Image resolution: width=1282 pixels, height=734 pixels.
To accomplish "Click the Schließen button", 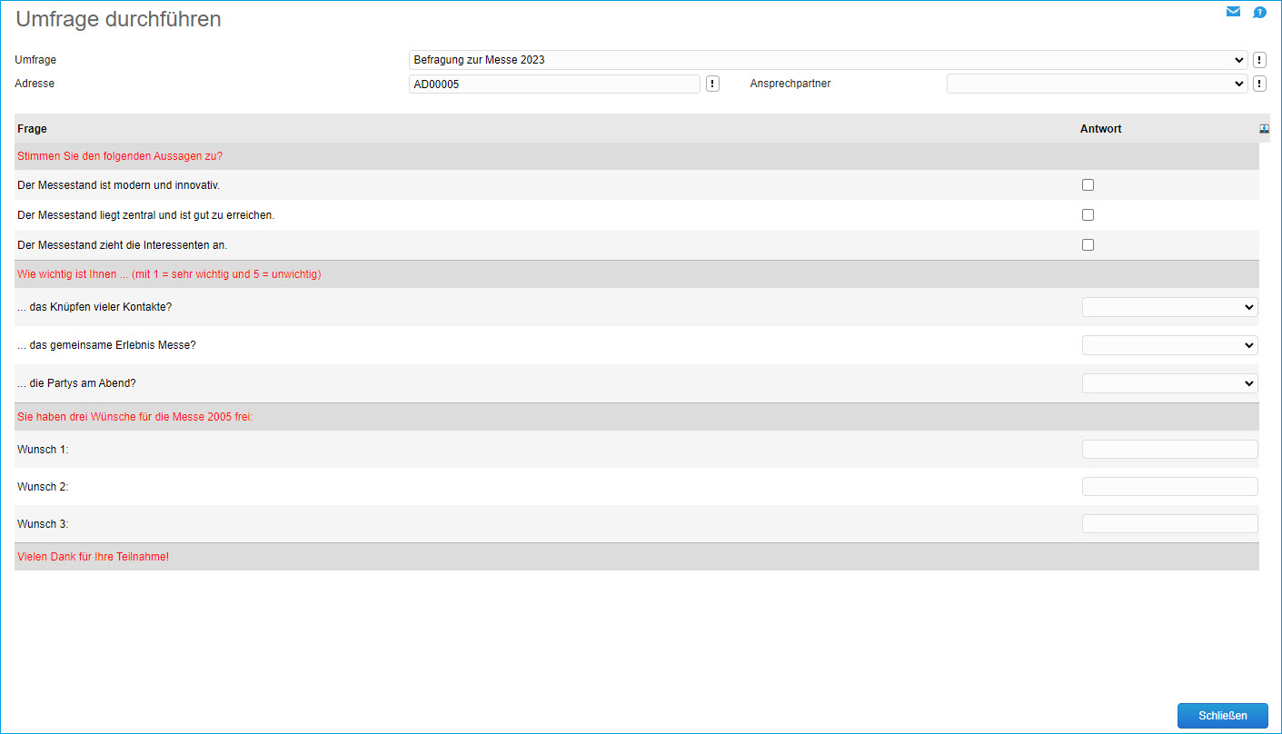I will coord(1222,716).
